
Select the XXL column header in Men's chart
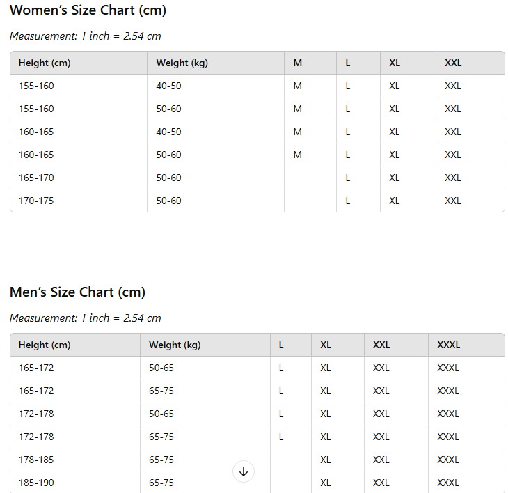pos(381,345)
